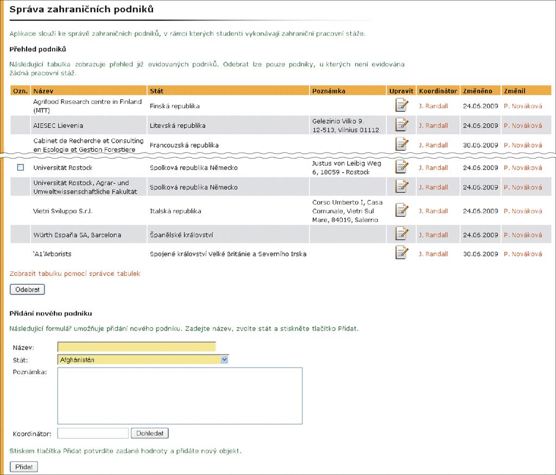Edit the Agrifood Research centre in Finland entry
Screen dimensions: 556x475
click(401, 105)
